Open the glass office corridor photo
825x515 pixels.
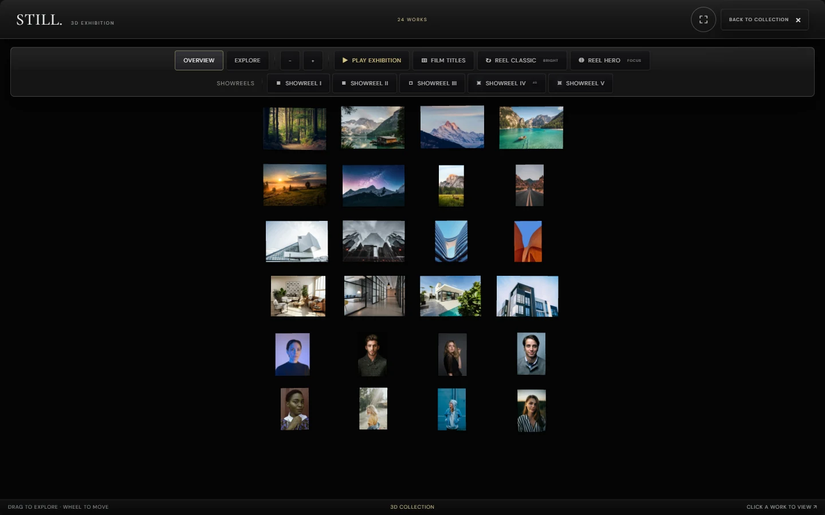point(375,296)
